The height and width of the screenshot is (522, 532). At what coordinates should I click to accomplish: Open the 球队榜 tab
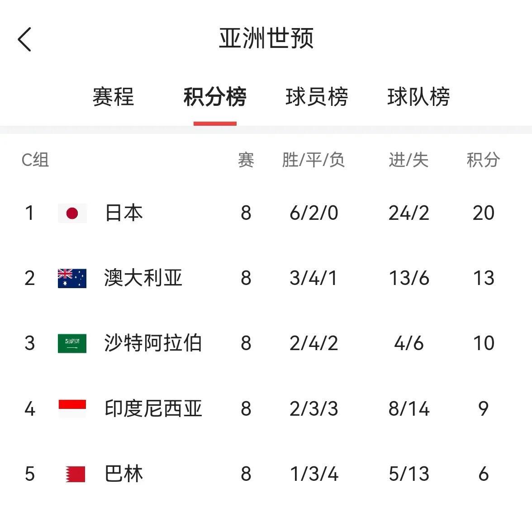coord(419,97)
